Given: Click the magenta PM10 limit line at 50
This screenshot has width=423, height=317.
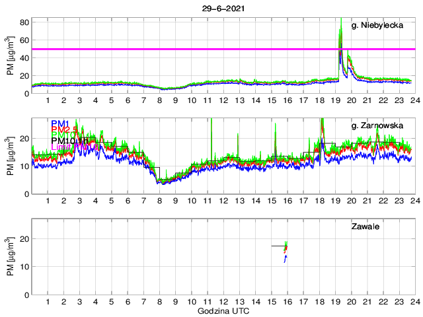Looking at the screenshot, I should 223,49.
